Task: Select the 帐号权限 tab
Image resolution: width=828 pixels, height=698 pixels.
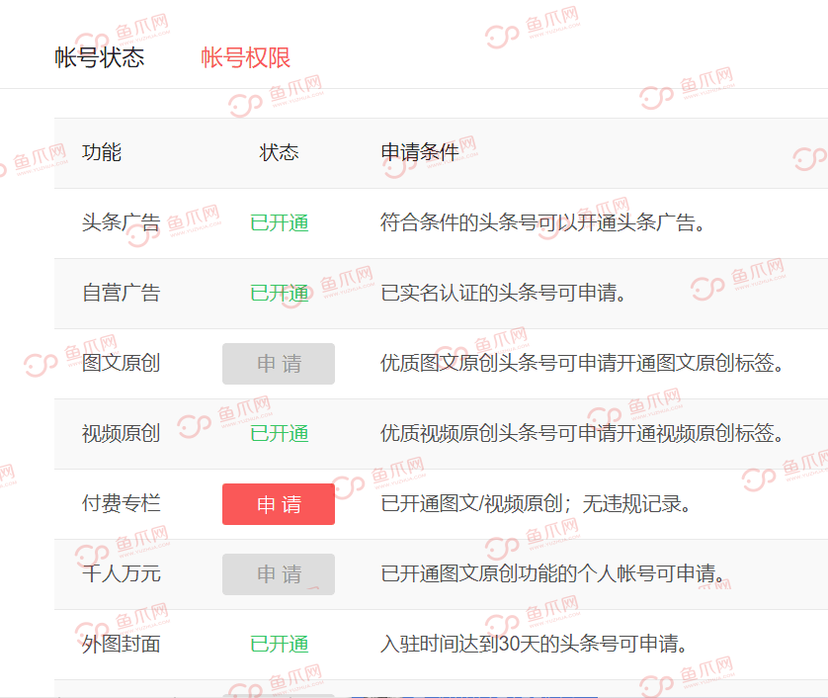Action: pyautogui.click(x=246, y=57)
